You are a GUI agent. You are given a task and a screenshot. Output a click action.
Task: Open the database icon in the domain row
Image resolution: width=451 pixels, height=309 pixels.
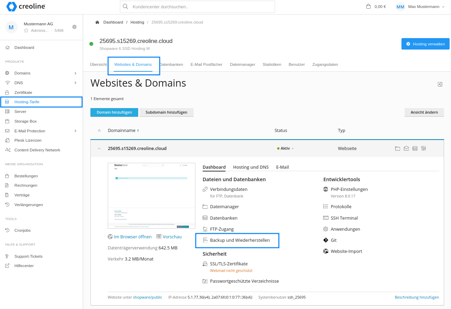pos(415,148)
